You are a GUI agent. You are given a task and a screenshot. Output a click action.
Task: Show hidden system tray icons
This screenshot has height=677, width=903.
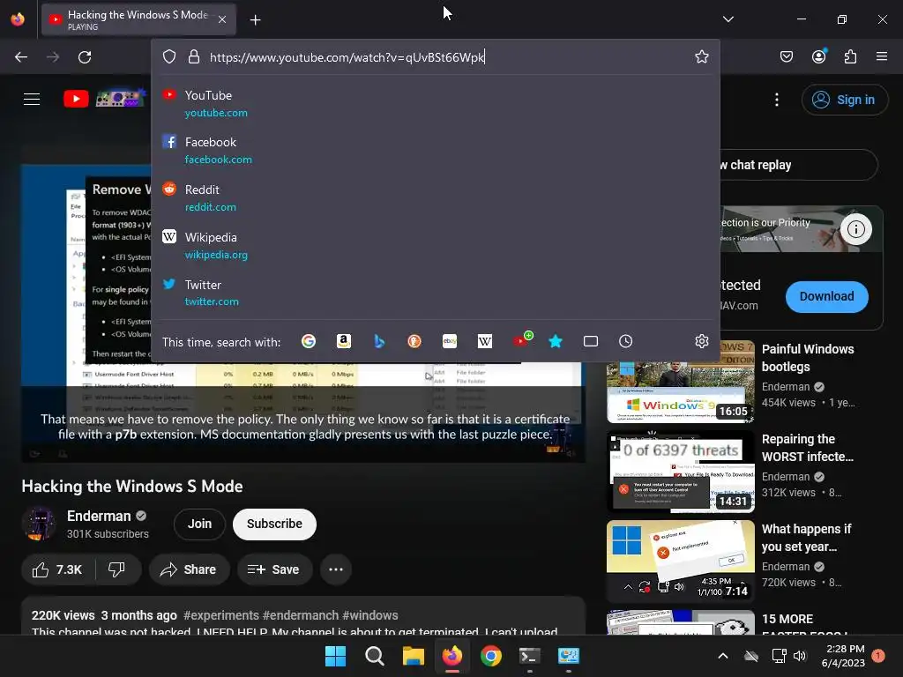click(723, 656)
